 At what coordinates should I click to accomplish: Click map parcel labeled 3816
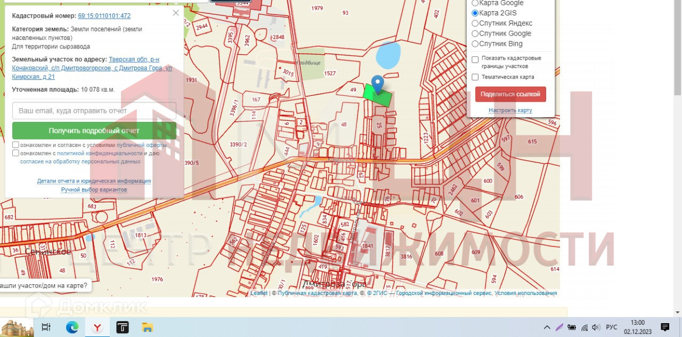point(407,257)
